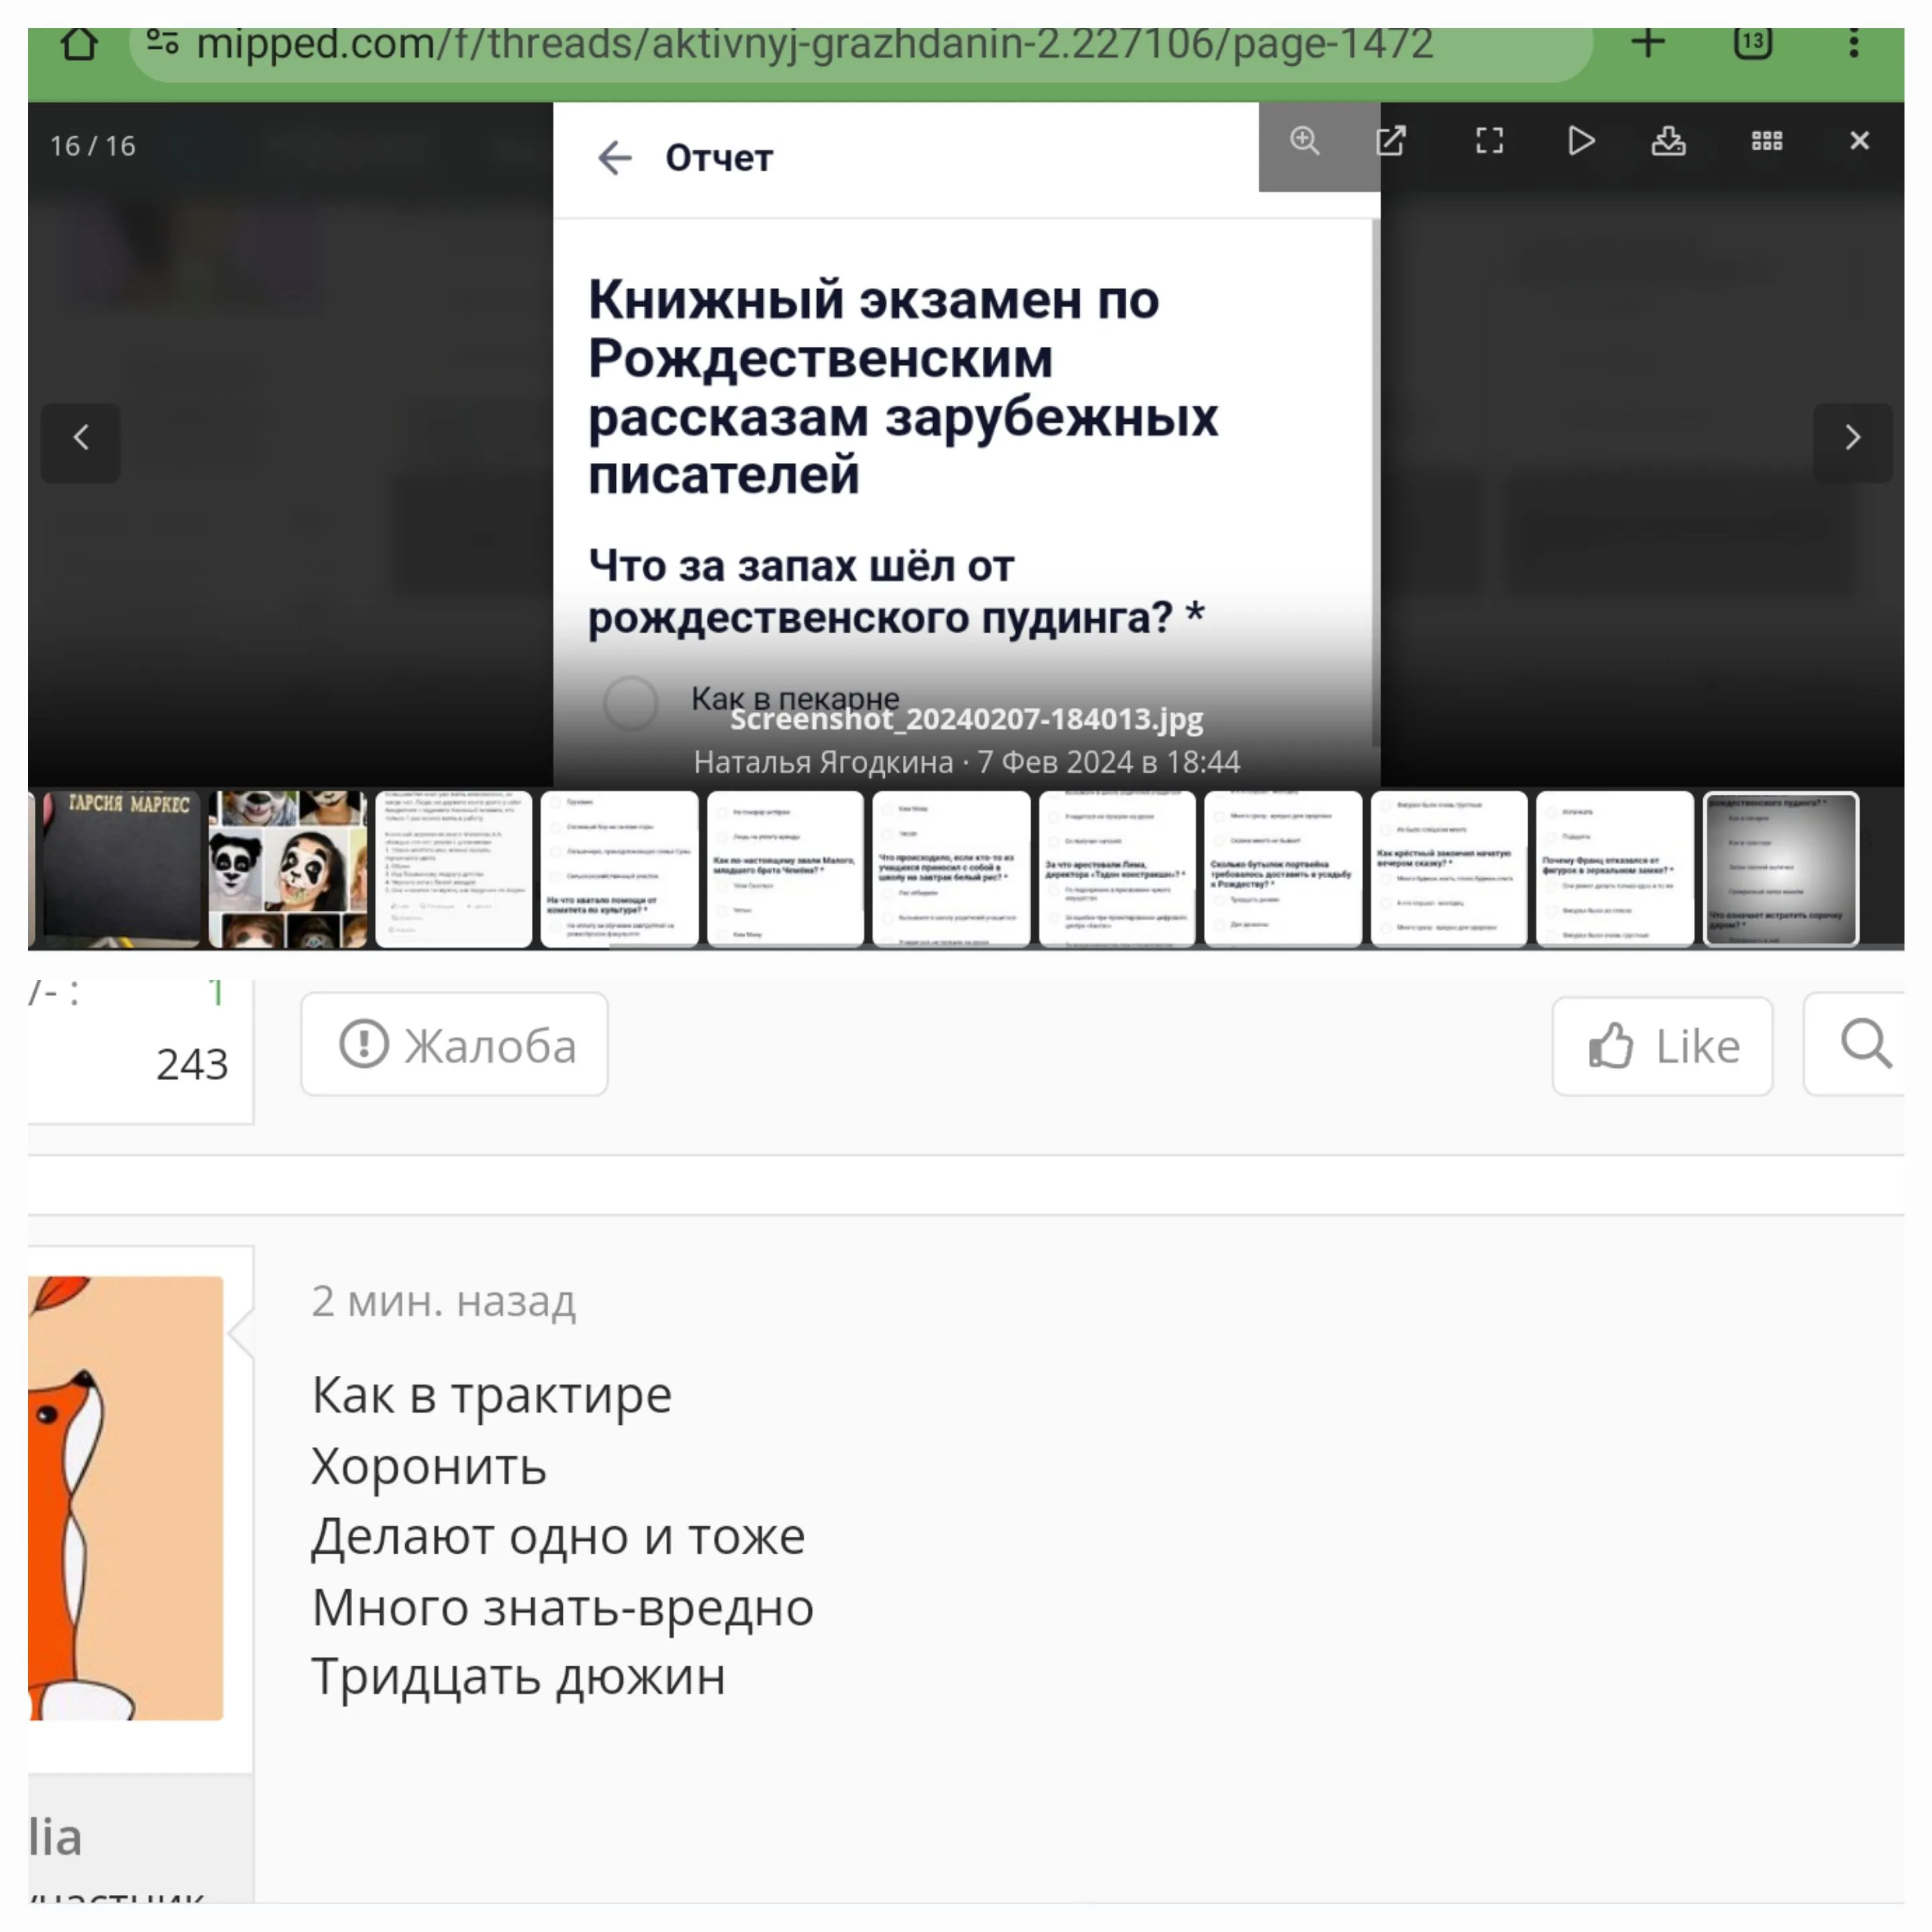Open the image in a new window
1932x1932 pixels.
1391,141
